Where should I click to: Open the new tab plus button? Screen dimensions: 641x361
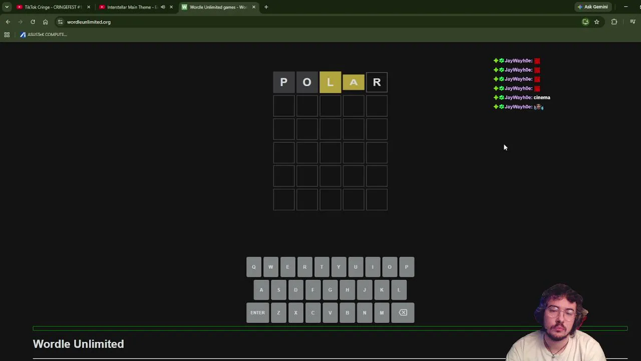click(266, 7)
